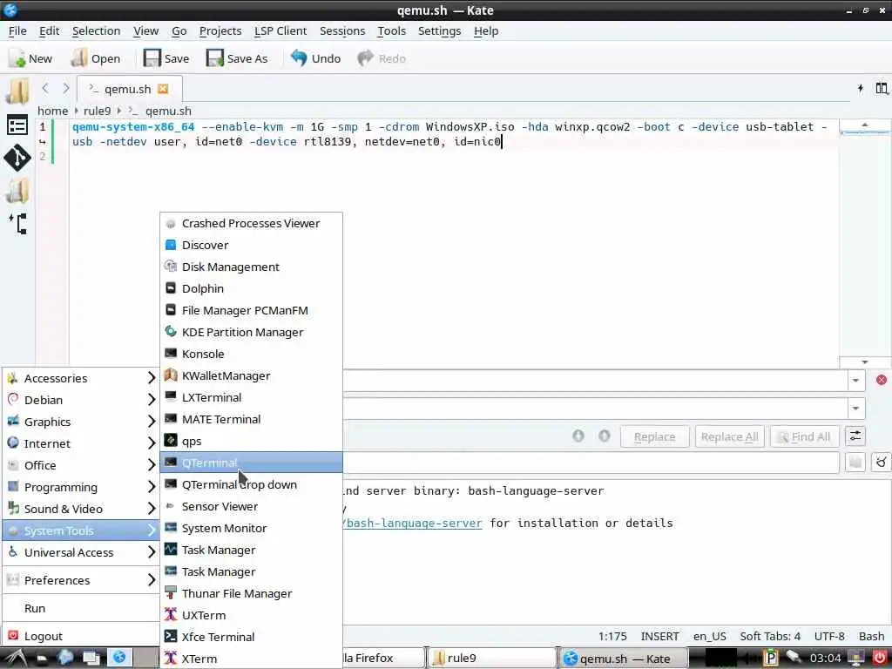
Task: Launch KDE Partition Manager
Action: [251, 332]
